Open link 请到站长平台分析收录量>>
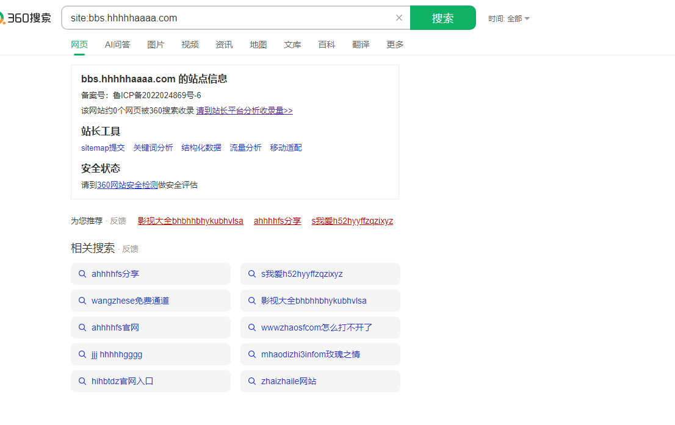675x425 pixels. click(245, 110)
